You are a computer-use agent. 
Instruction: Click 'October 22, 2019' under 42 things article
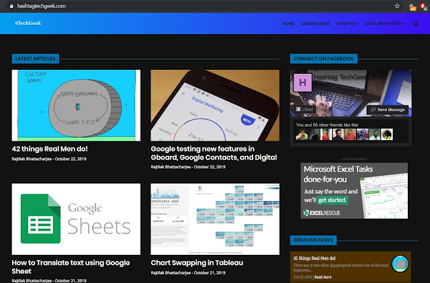(x=71, y=159)
